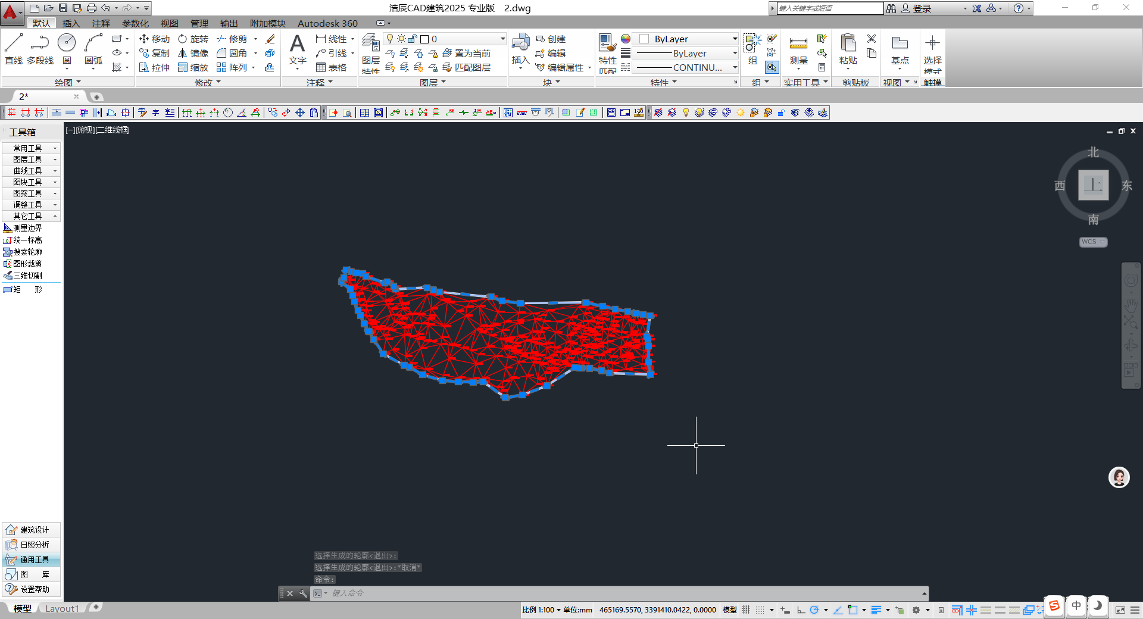Image resolution: width=1143 pixels, height=619 pixels.
Task: Open the CONTINU... linetype dropdown
Action: [735, 67]
